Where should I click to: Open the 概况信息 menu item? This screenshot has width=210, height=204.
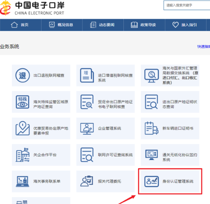coord(62,25)
